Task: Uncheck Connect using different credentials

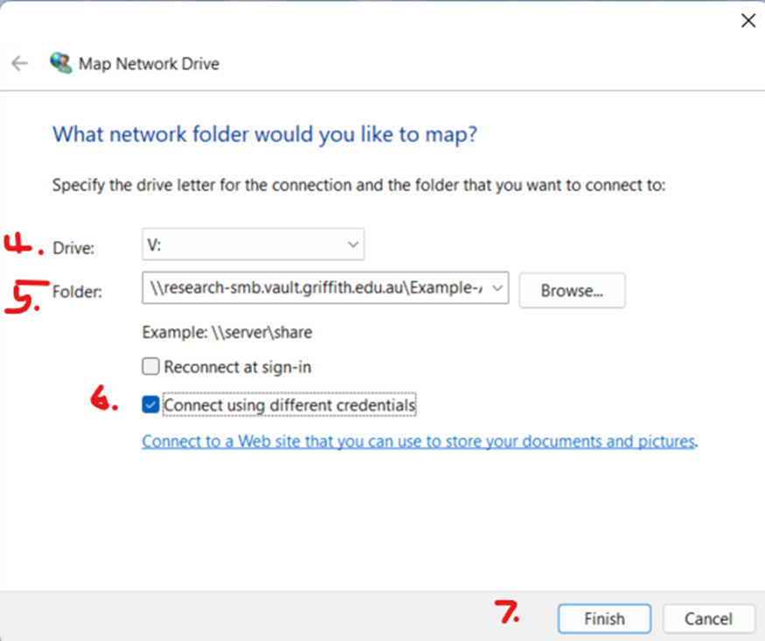Action: coord(150,404)
